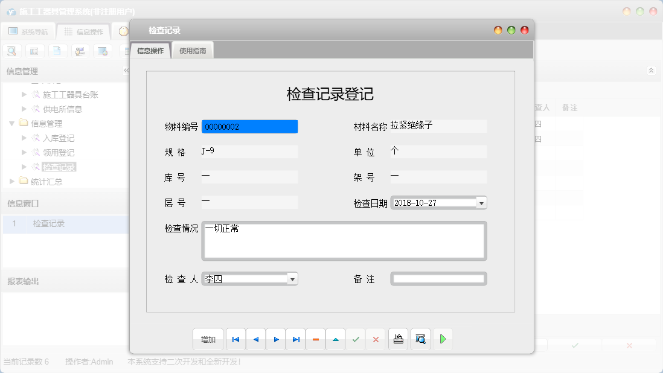Collapse the 信息管理 sidebar panel
This screenshot has height=373, width=663.
(x=127, y=71)
